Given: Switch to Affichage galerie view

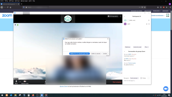Looking at the screenshot, I should point(113,16).
